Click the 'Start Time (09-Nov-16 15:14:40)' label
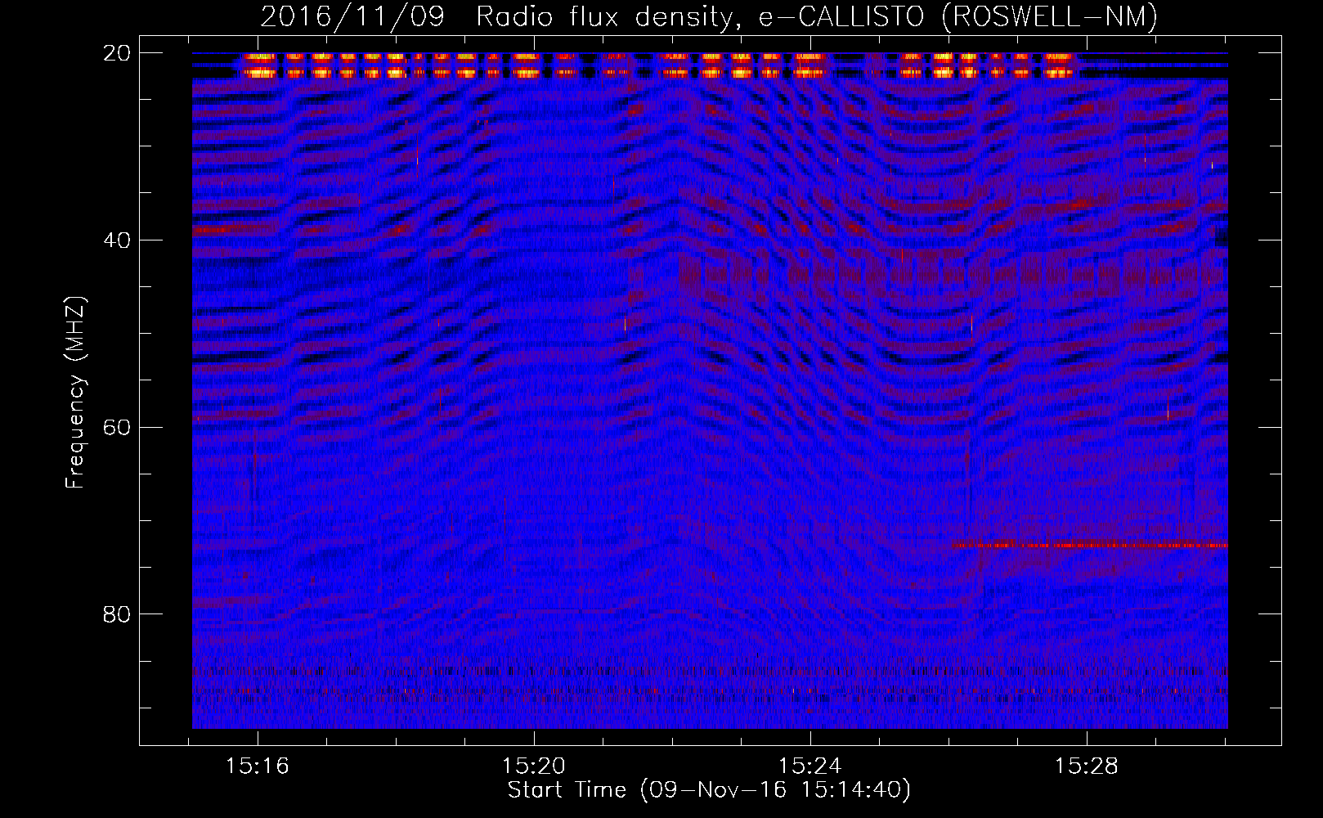The height and width of the screenshot is (818, 1323). pos(709,790)
